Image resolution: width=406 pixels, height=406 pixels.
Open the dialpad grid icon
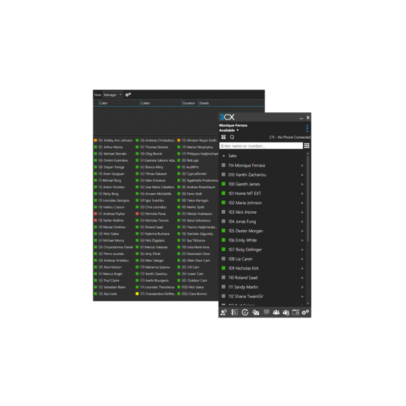click(307, 145)
